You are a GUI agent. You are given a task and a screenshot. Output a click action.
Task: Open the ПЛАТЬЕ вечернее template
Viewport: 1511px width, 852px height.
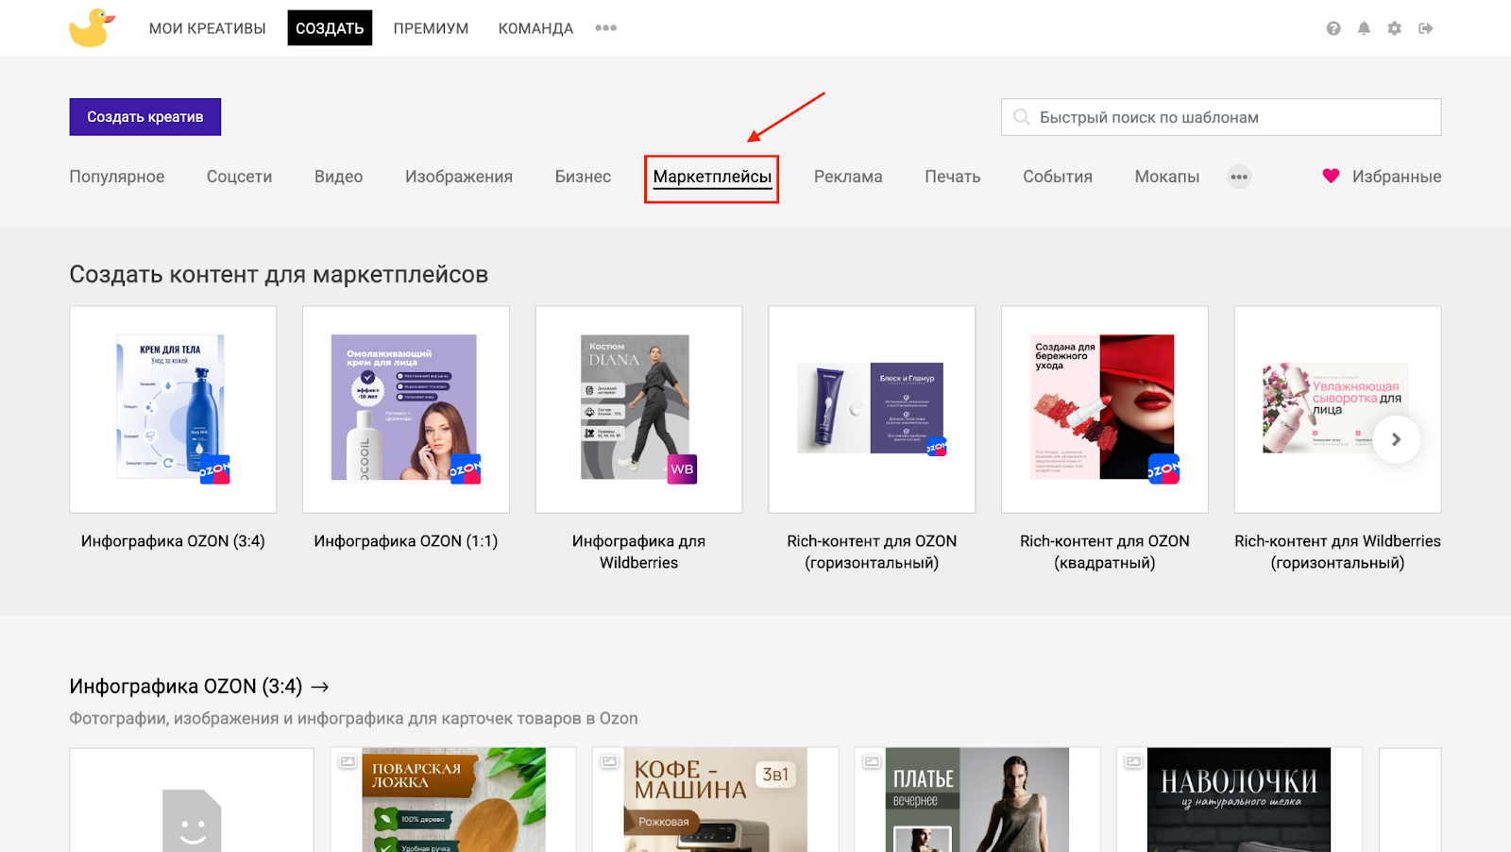(977, 800)
